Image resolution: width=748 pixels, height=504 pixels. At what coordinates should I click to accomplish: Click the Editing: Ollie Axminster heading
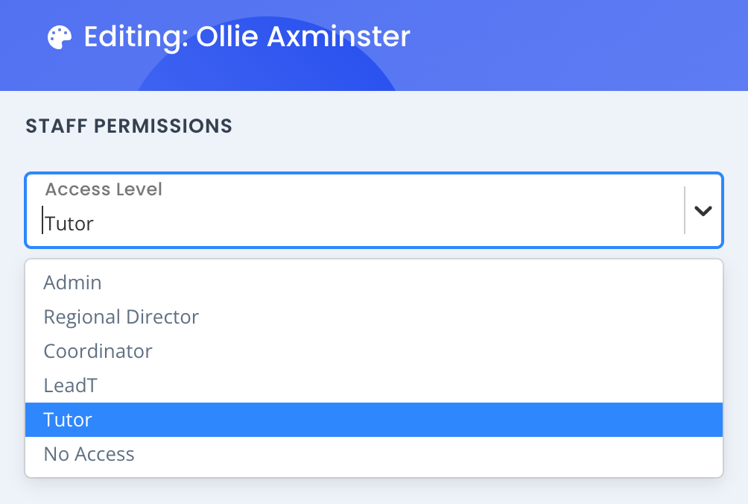(x=247, y=37)
